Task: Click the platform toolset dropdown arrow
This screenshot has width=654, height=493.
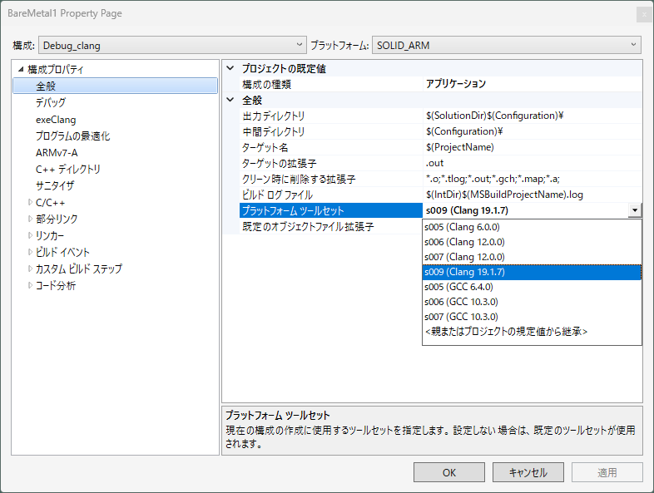Action: click(x=635, y=211)
